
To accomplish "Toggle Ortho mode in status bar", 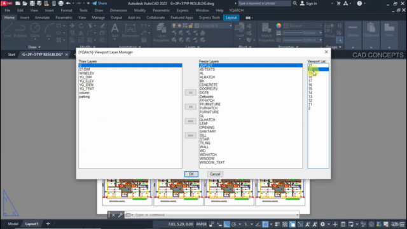I will coord(226,224).
